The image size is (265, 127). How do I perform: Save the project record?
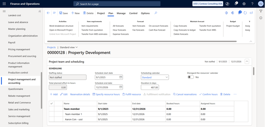pyautogui.click(x=64, y=13)
